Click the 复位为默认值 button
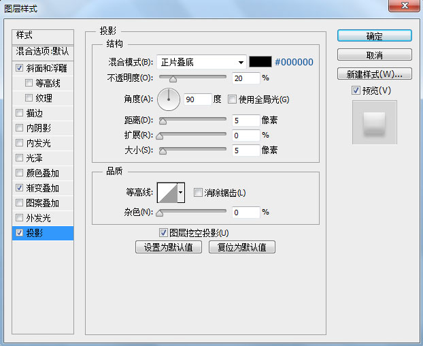 coord(242,247)
